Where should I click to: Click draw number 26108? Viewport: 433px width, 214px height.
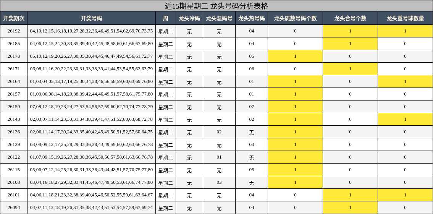pos(14,182)
